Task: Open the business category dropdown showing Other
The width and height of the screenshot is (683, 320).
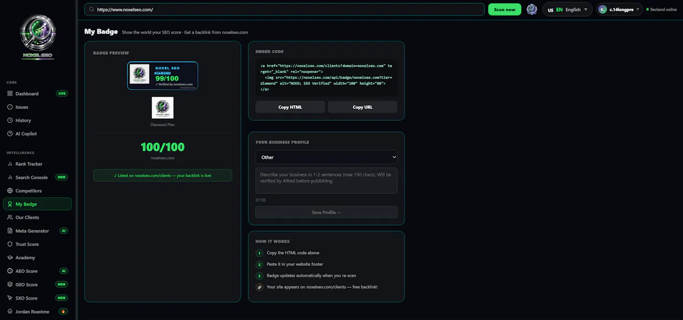Action: click(326, 157)
